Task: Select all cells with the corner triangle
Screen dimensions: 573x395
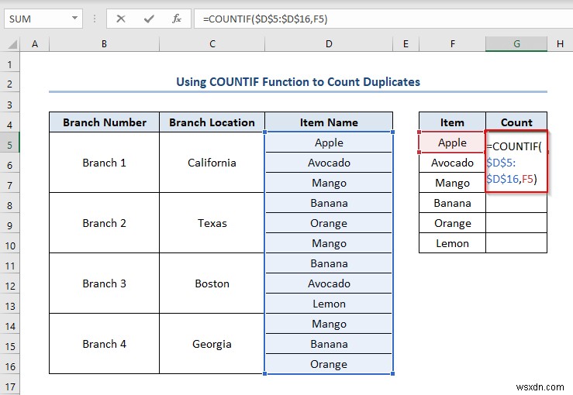Action: click(x=12, y=45)
